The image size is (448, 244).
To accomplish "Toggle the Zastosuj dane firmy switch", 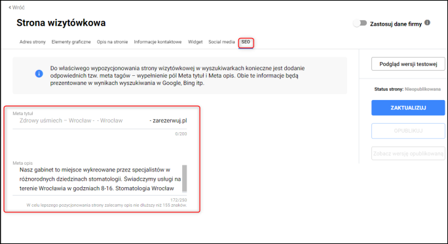I will pyautogui.click(x=360, y=23).
